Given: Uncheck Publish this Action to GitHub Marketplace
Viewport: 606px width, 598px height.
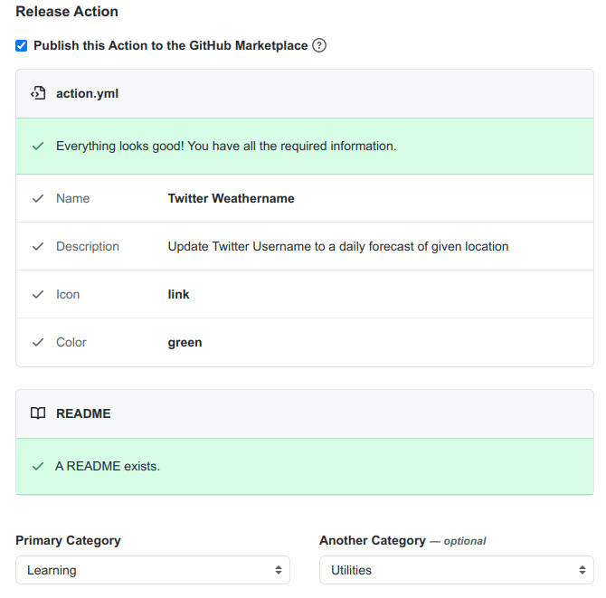Looking at the screenshot, I should (22, 45).
